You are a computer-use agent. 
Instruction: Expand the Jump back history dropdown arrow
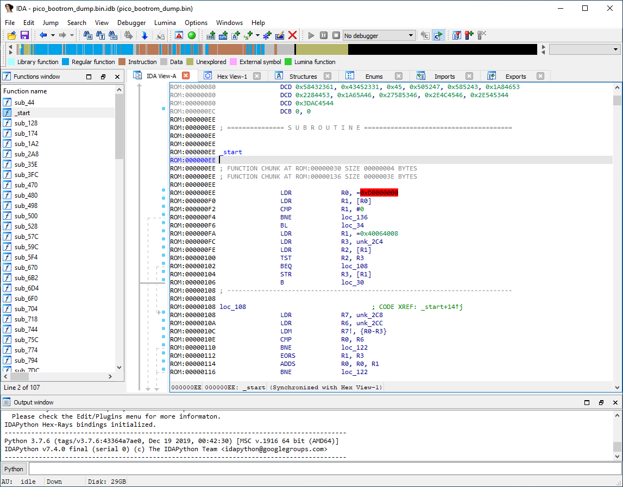click(x=53, y=35)
